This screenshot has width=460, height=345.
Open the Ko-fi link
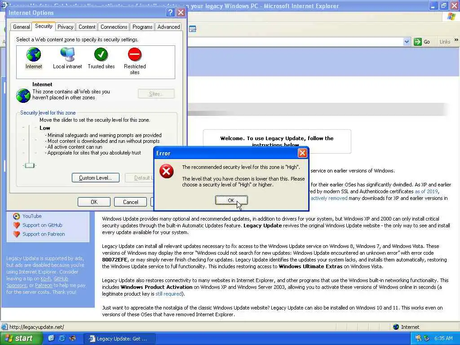[x=45, y=279]
